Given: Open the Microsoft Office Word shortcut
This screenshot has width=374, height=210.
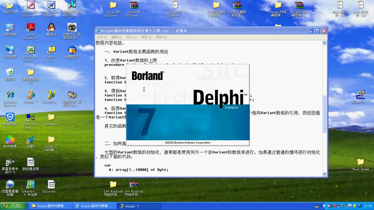Looking at the screenshot, I should (51, 5).
